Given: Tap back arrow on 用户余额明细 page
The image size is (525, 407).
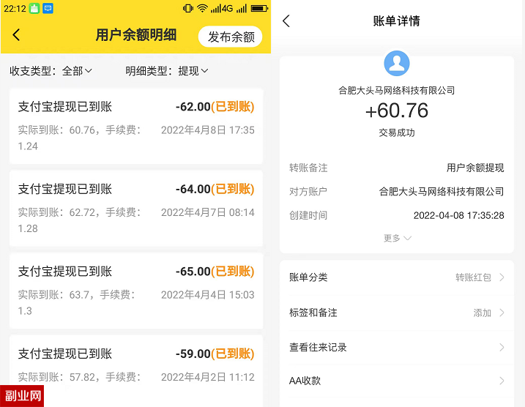Looking at the screenshot, I should tap(16, 35).
